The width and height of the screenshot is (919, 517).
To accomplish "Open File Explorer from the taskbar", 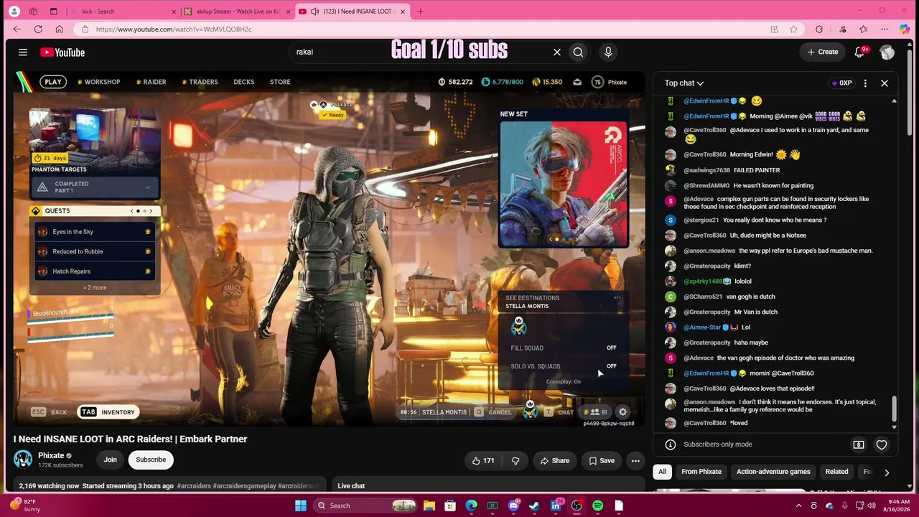I will pos(429,506).
